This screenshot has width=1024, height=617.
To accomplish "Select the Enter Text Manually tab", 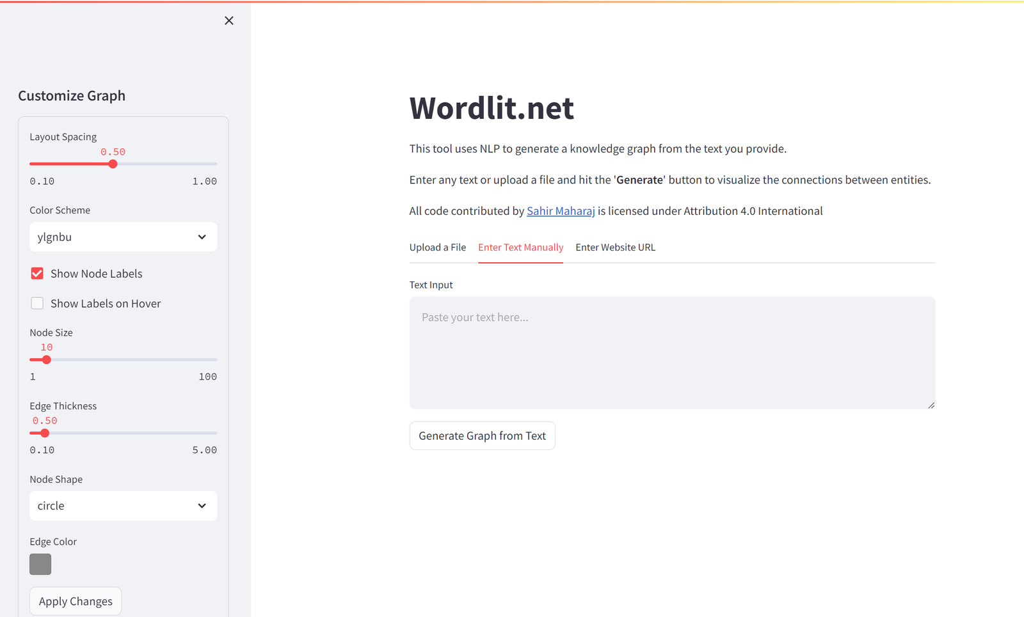I will click(x=521, y=247).
